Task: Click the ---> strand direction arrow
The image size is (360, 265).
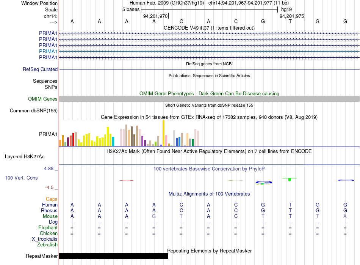Action: [53, 22]
